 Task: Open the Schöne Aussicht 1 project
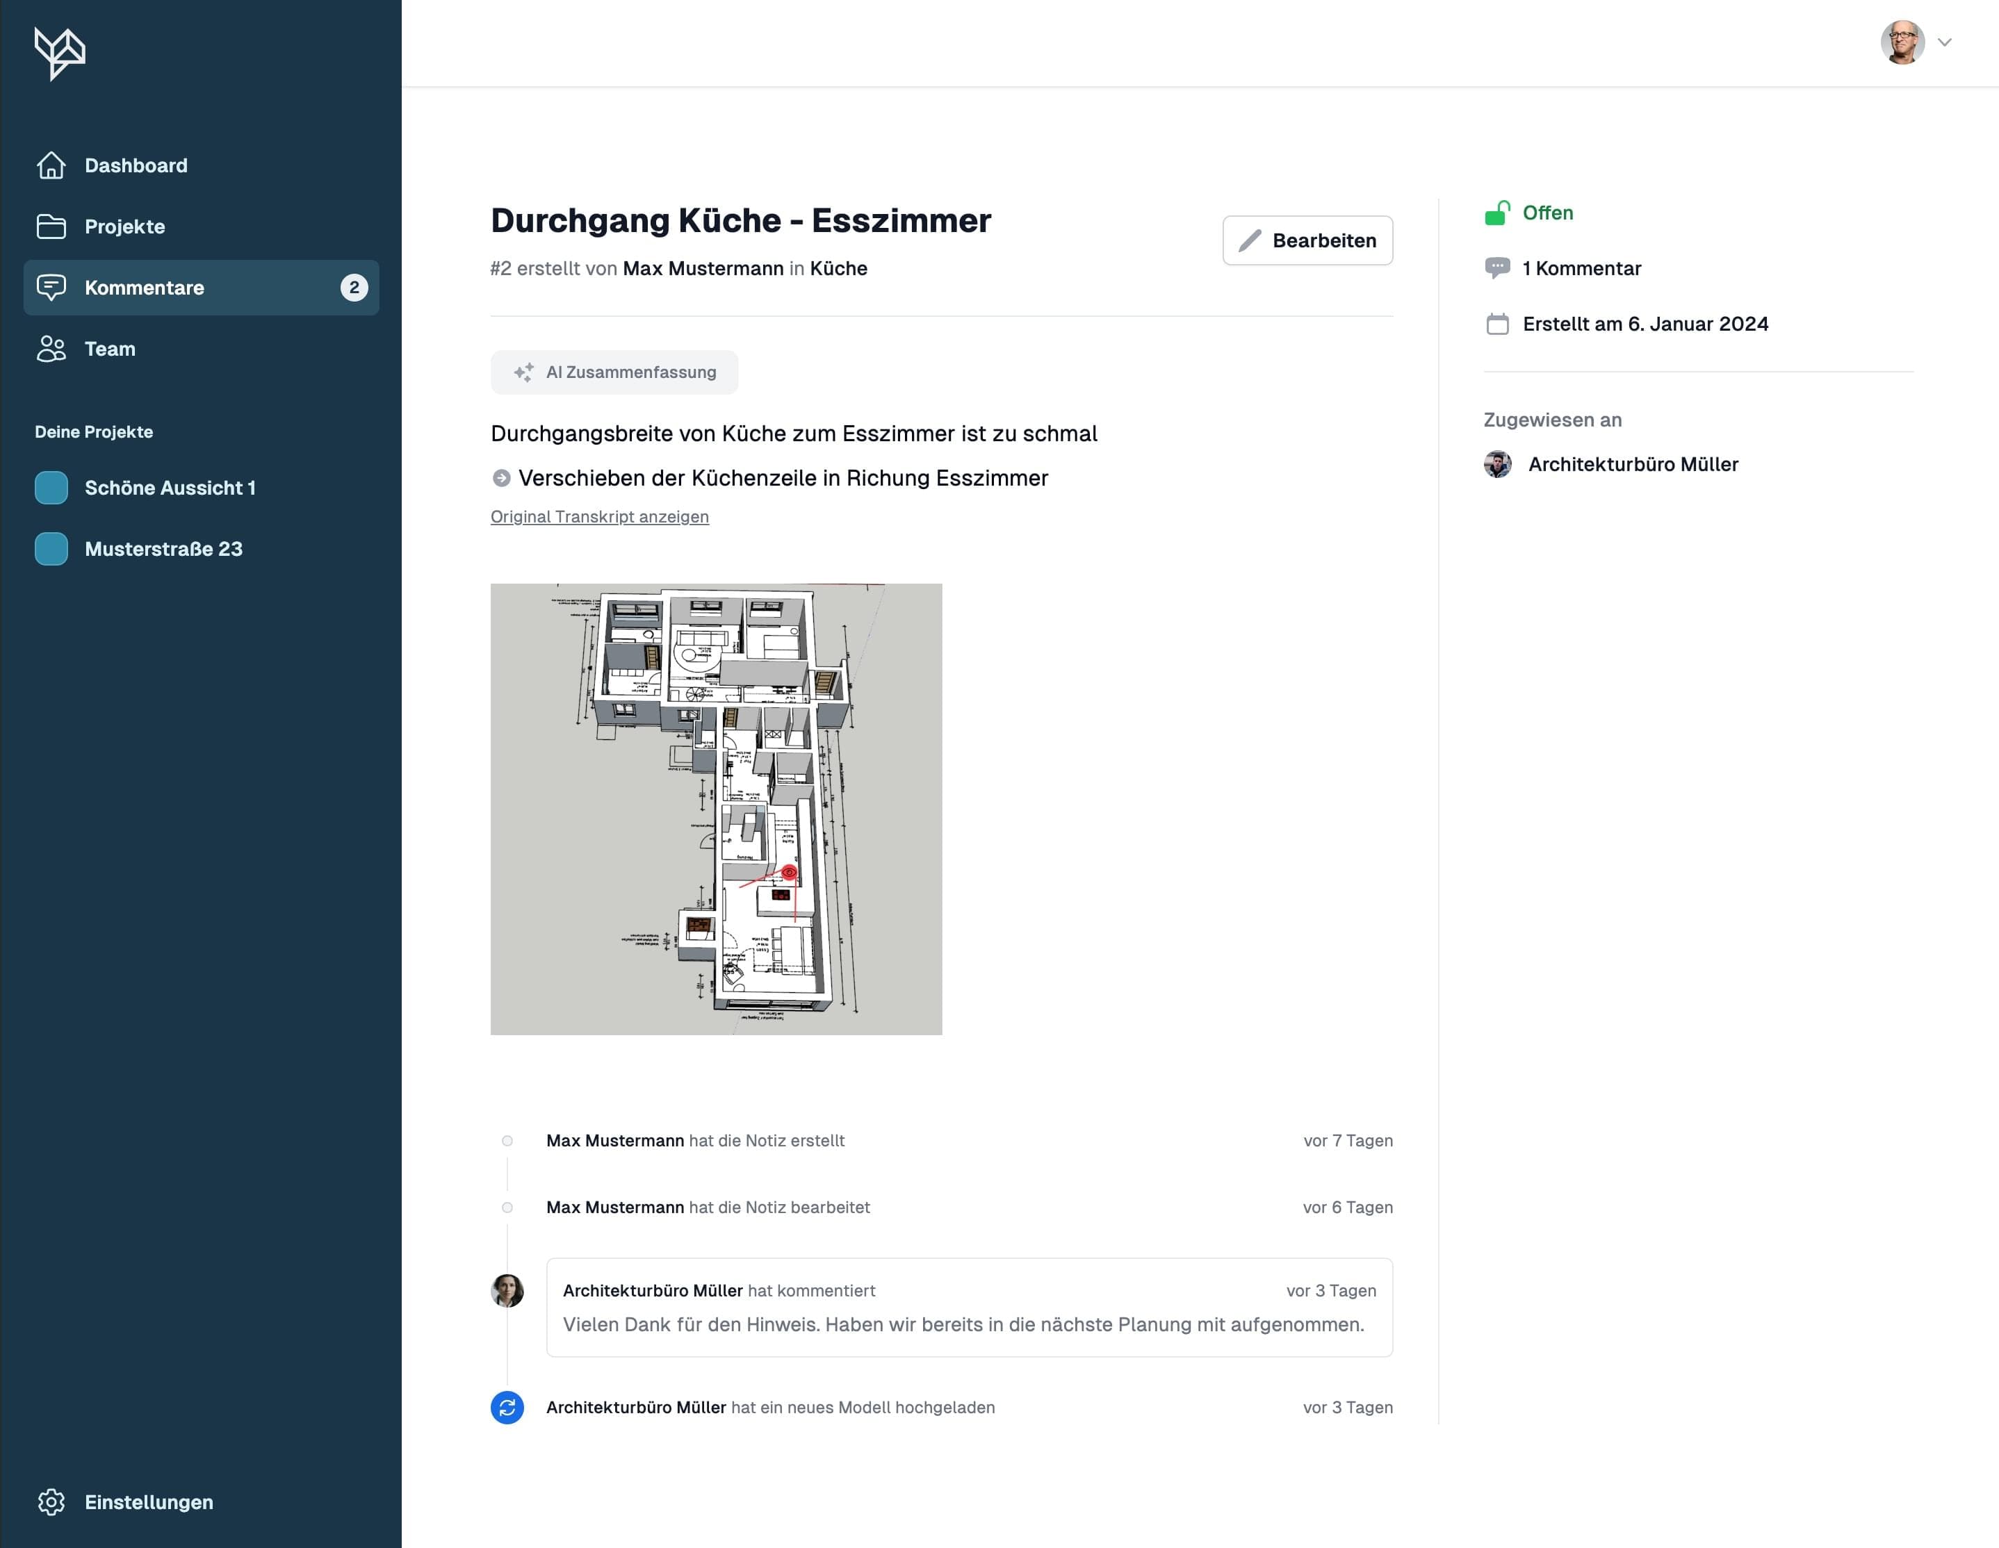click(170, 488)
